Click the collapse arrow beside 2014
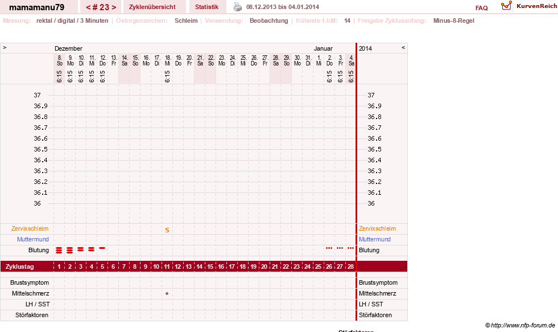 click(x=403, y=47)
